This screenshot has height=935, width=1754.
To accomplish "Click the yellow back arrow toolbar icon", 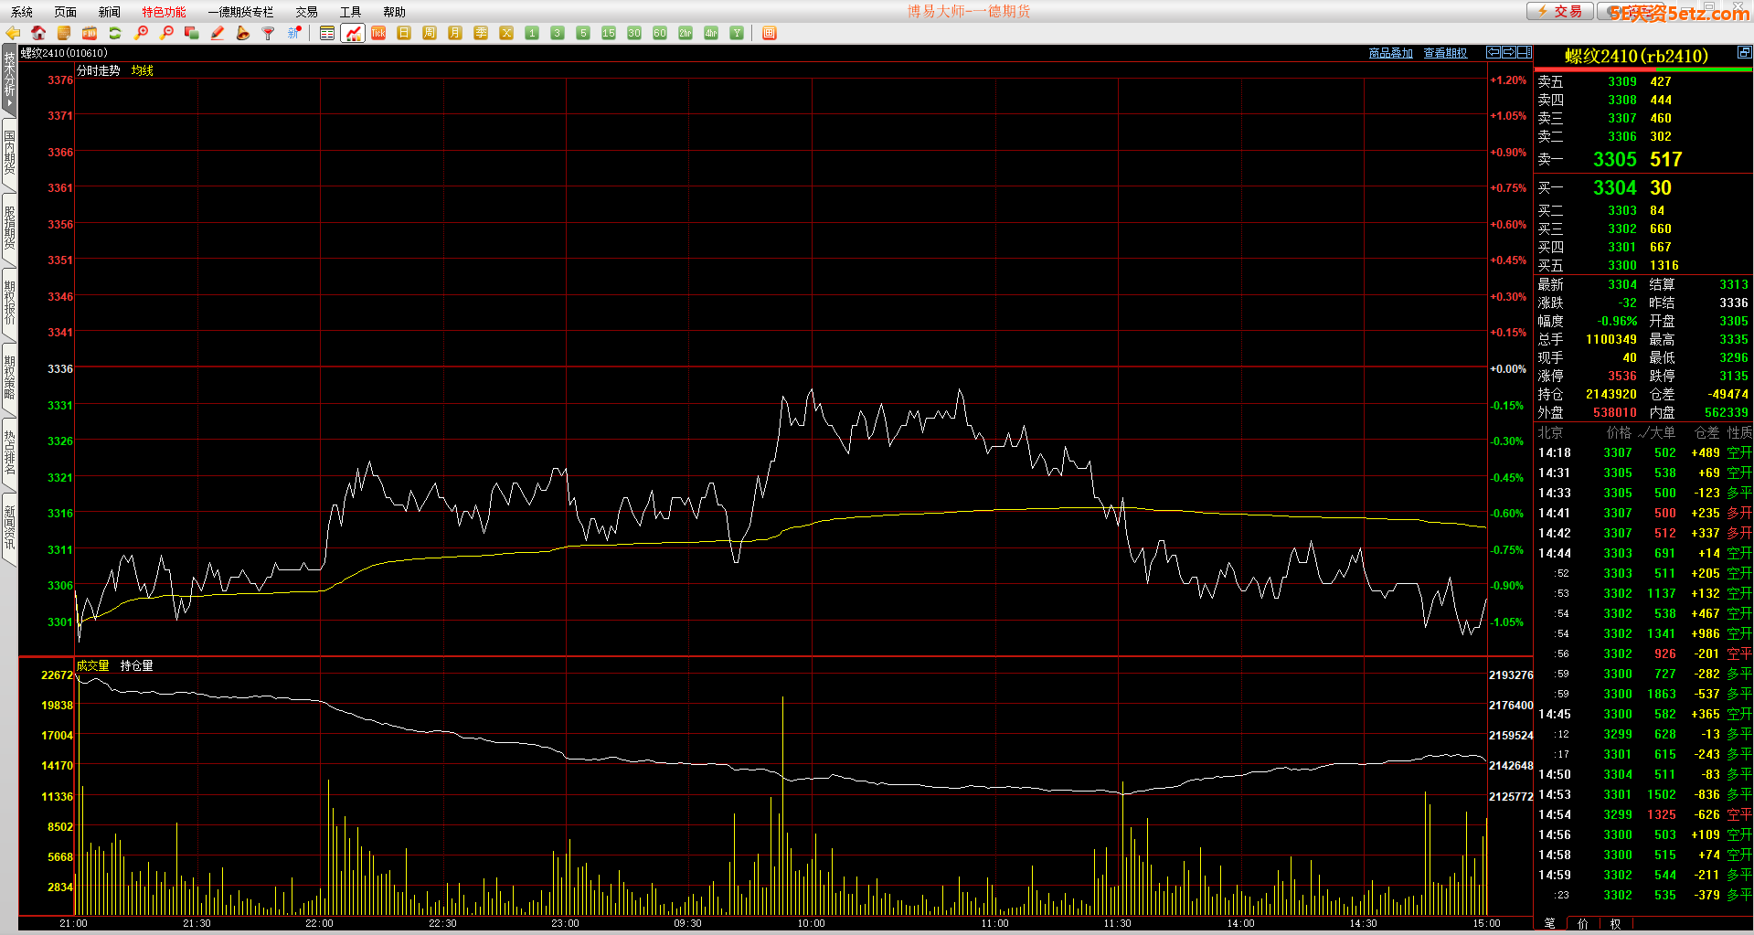I will coord(13,33).
